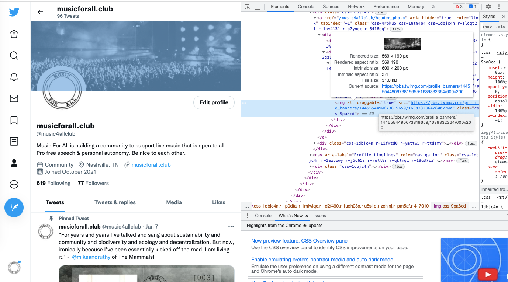
Task: Toggle the .cls class editor
Action: click(x=501, y=27)
